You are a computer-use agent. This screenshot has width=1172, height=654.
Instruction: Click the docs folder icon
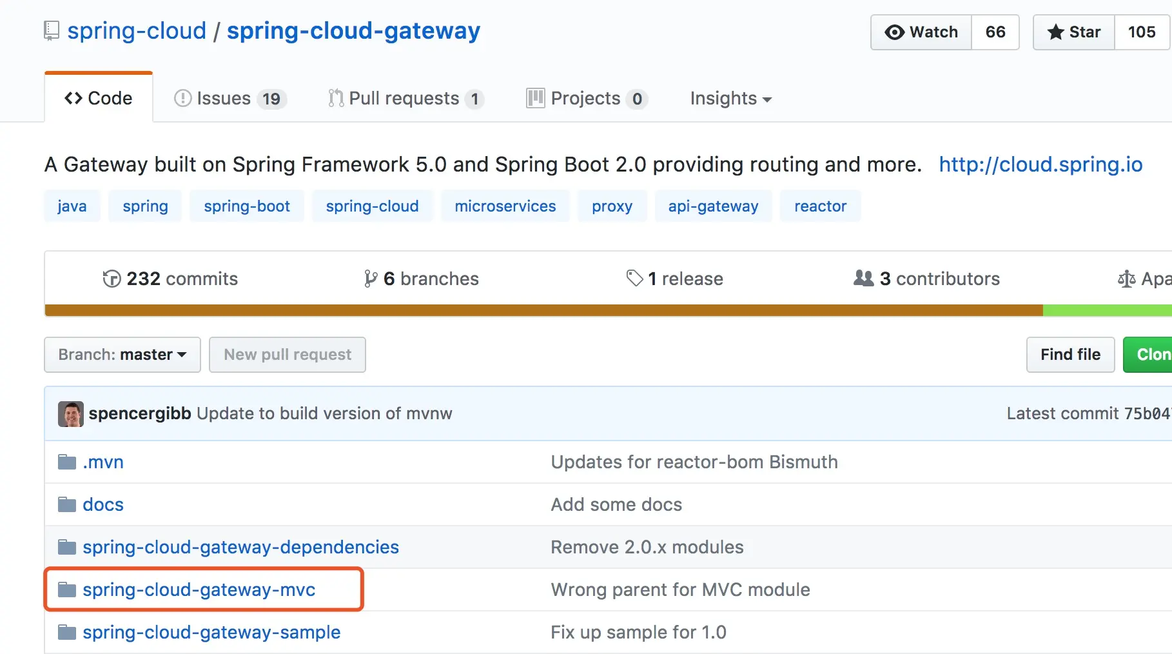click(x=67, y=504)
